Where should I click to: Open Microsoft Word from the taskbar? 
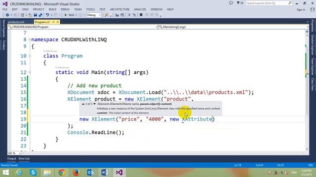coord(105,173)
